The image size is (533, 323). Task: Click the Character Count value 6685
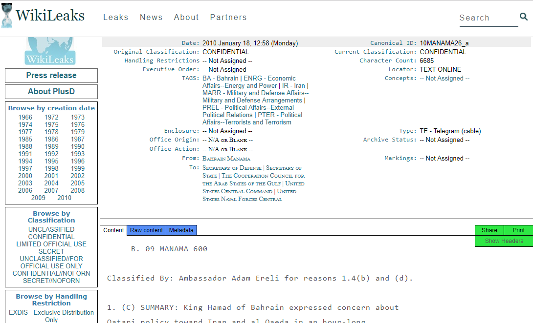click(x=427, y=61)
